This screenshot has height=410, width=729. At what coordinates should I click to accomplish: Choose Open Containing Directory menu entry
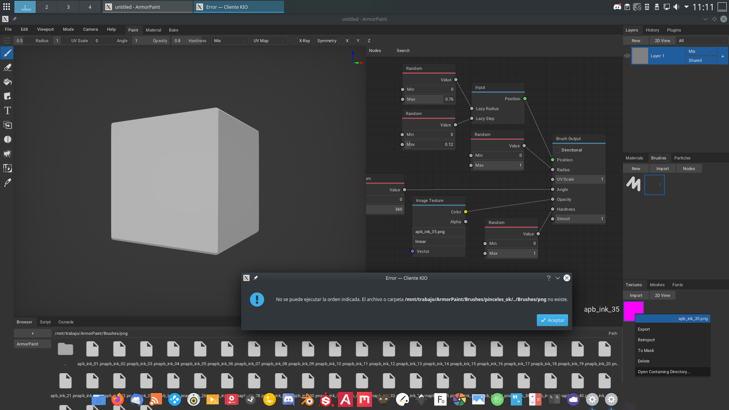[672, 372]
